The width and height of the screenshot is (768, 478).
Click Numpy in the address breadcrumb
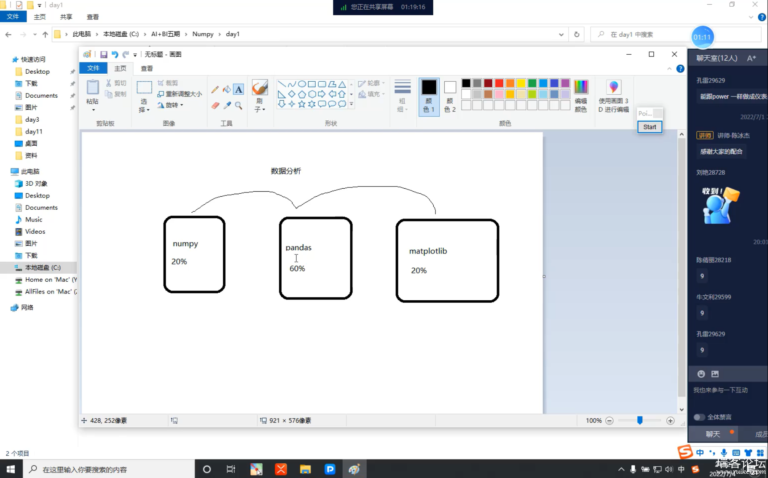point(203,34)
